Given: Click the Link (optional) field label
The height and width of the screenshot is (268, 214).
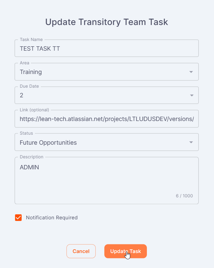Looking at the screenshot, I should 34,110.
